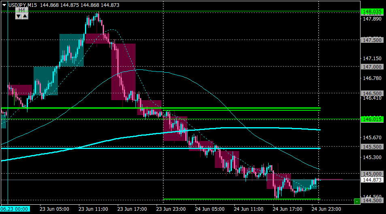Image resolution: width=386 pixels, height=214 pixels.
Task: Click the green minus button near 144.500
Action: (357, 201)
